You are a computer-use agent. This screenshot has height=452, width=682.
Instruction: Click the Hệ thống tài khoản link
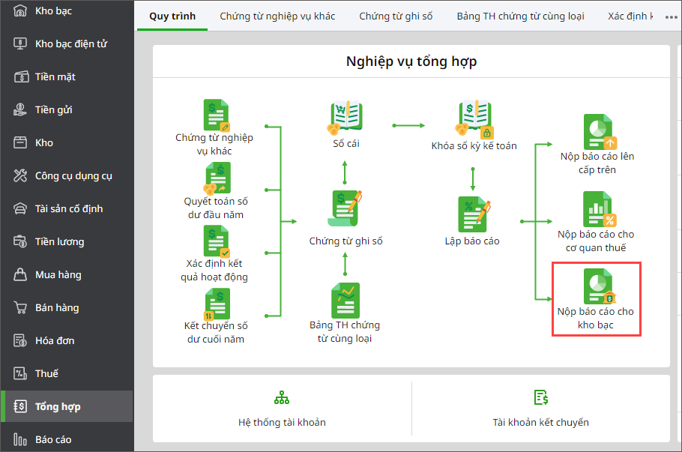coord(282,423)
